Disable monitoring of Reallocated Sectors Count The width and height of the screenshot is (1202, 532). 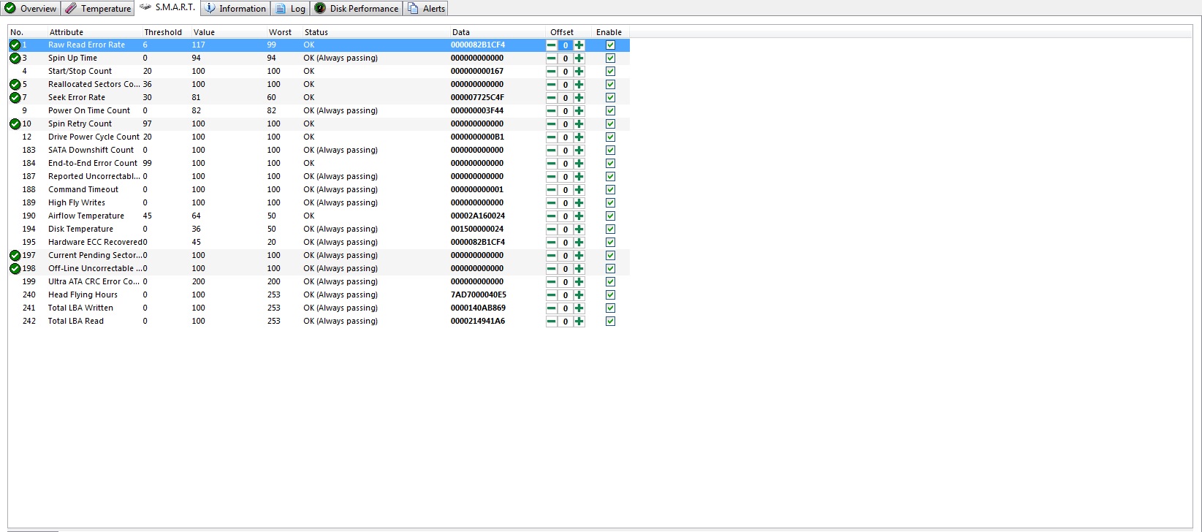pyautogui.click(x=611, y=85)
